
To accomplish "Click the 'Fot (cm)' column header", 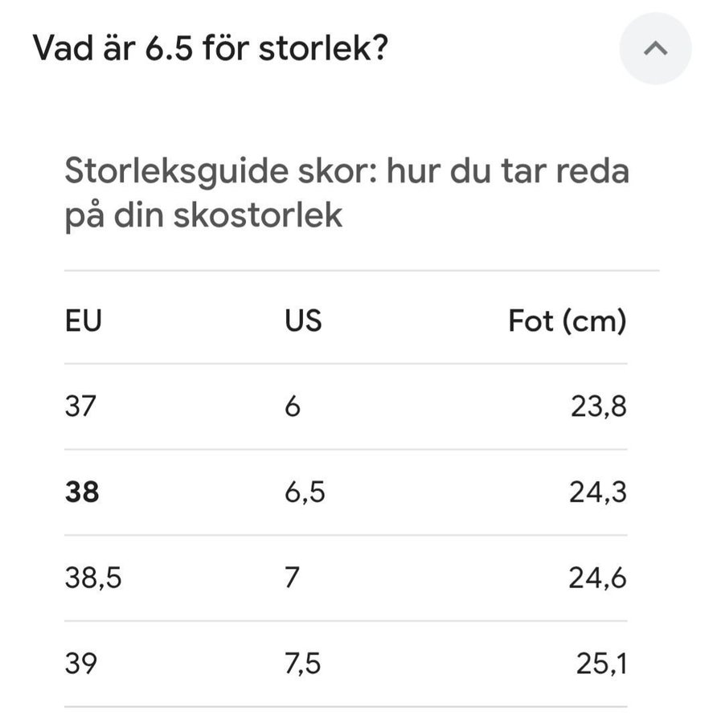I will [567, 321].
